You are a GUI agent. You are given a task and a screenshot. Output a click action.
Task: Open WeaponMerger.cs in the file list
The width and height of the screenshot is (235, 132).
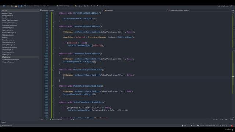(8, 62)
